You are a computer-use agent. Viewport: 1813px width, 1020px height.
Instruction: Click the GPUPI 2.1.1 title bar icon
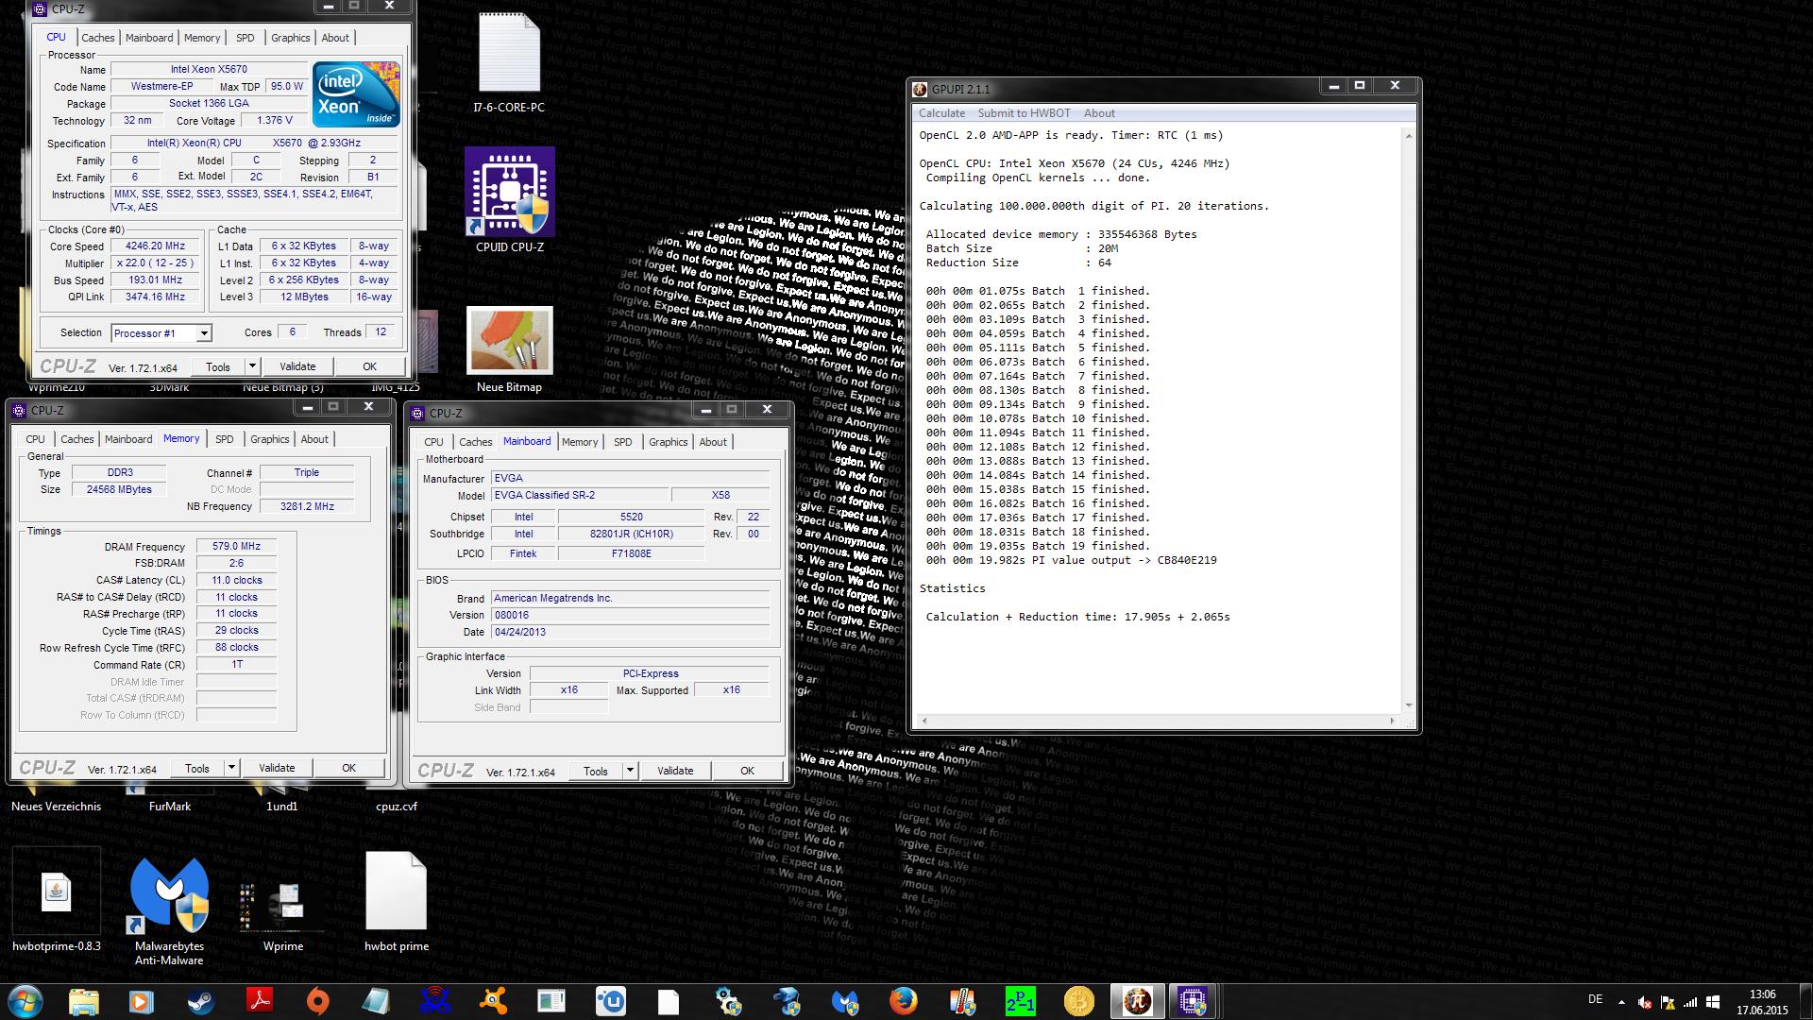[921, 89]
